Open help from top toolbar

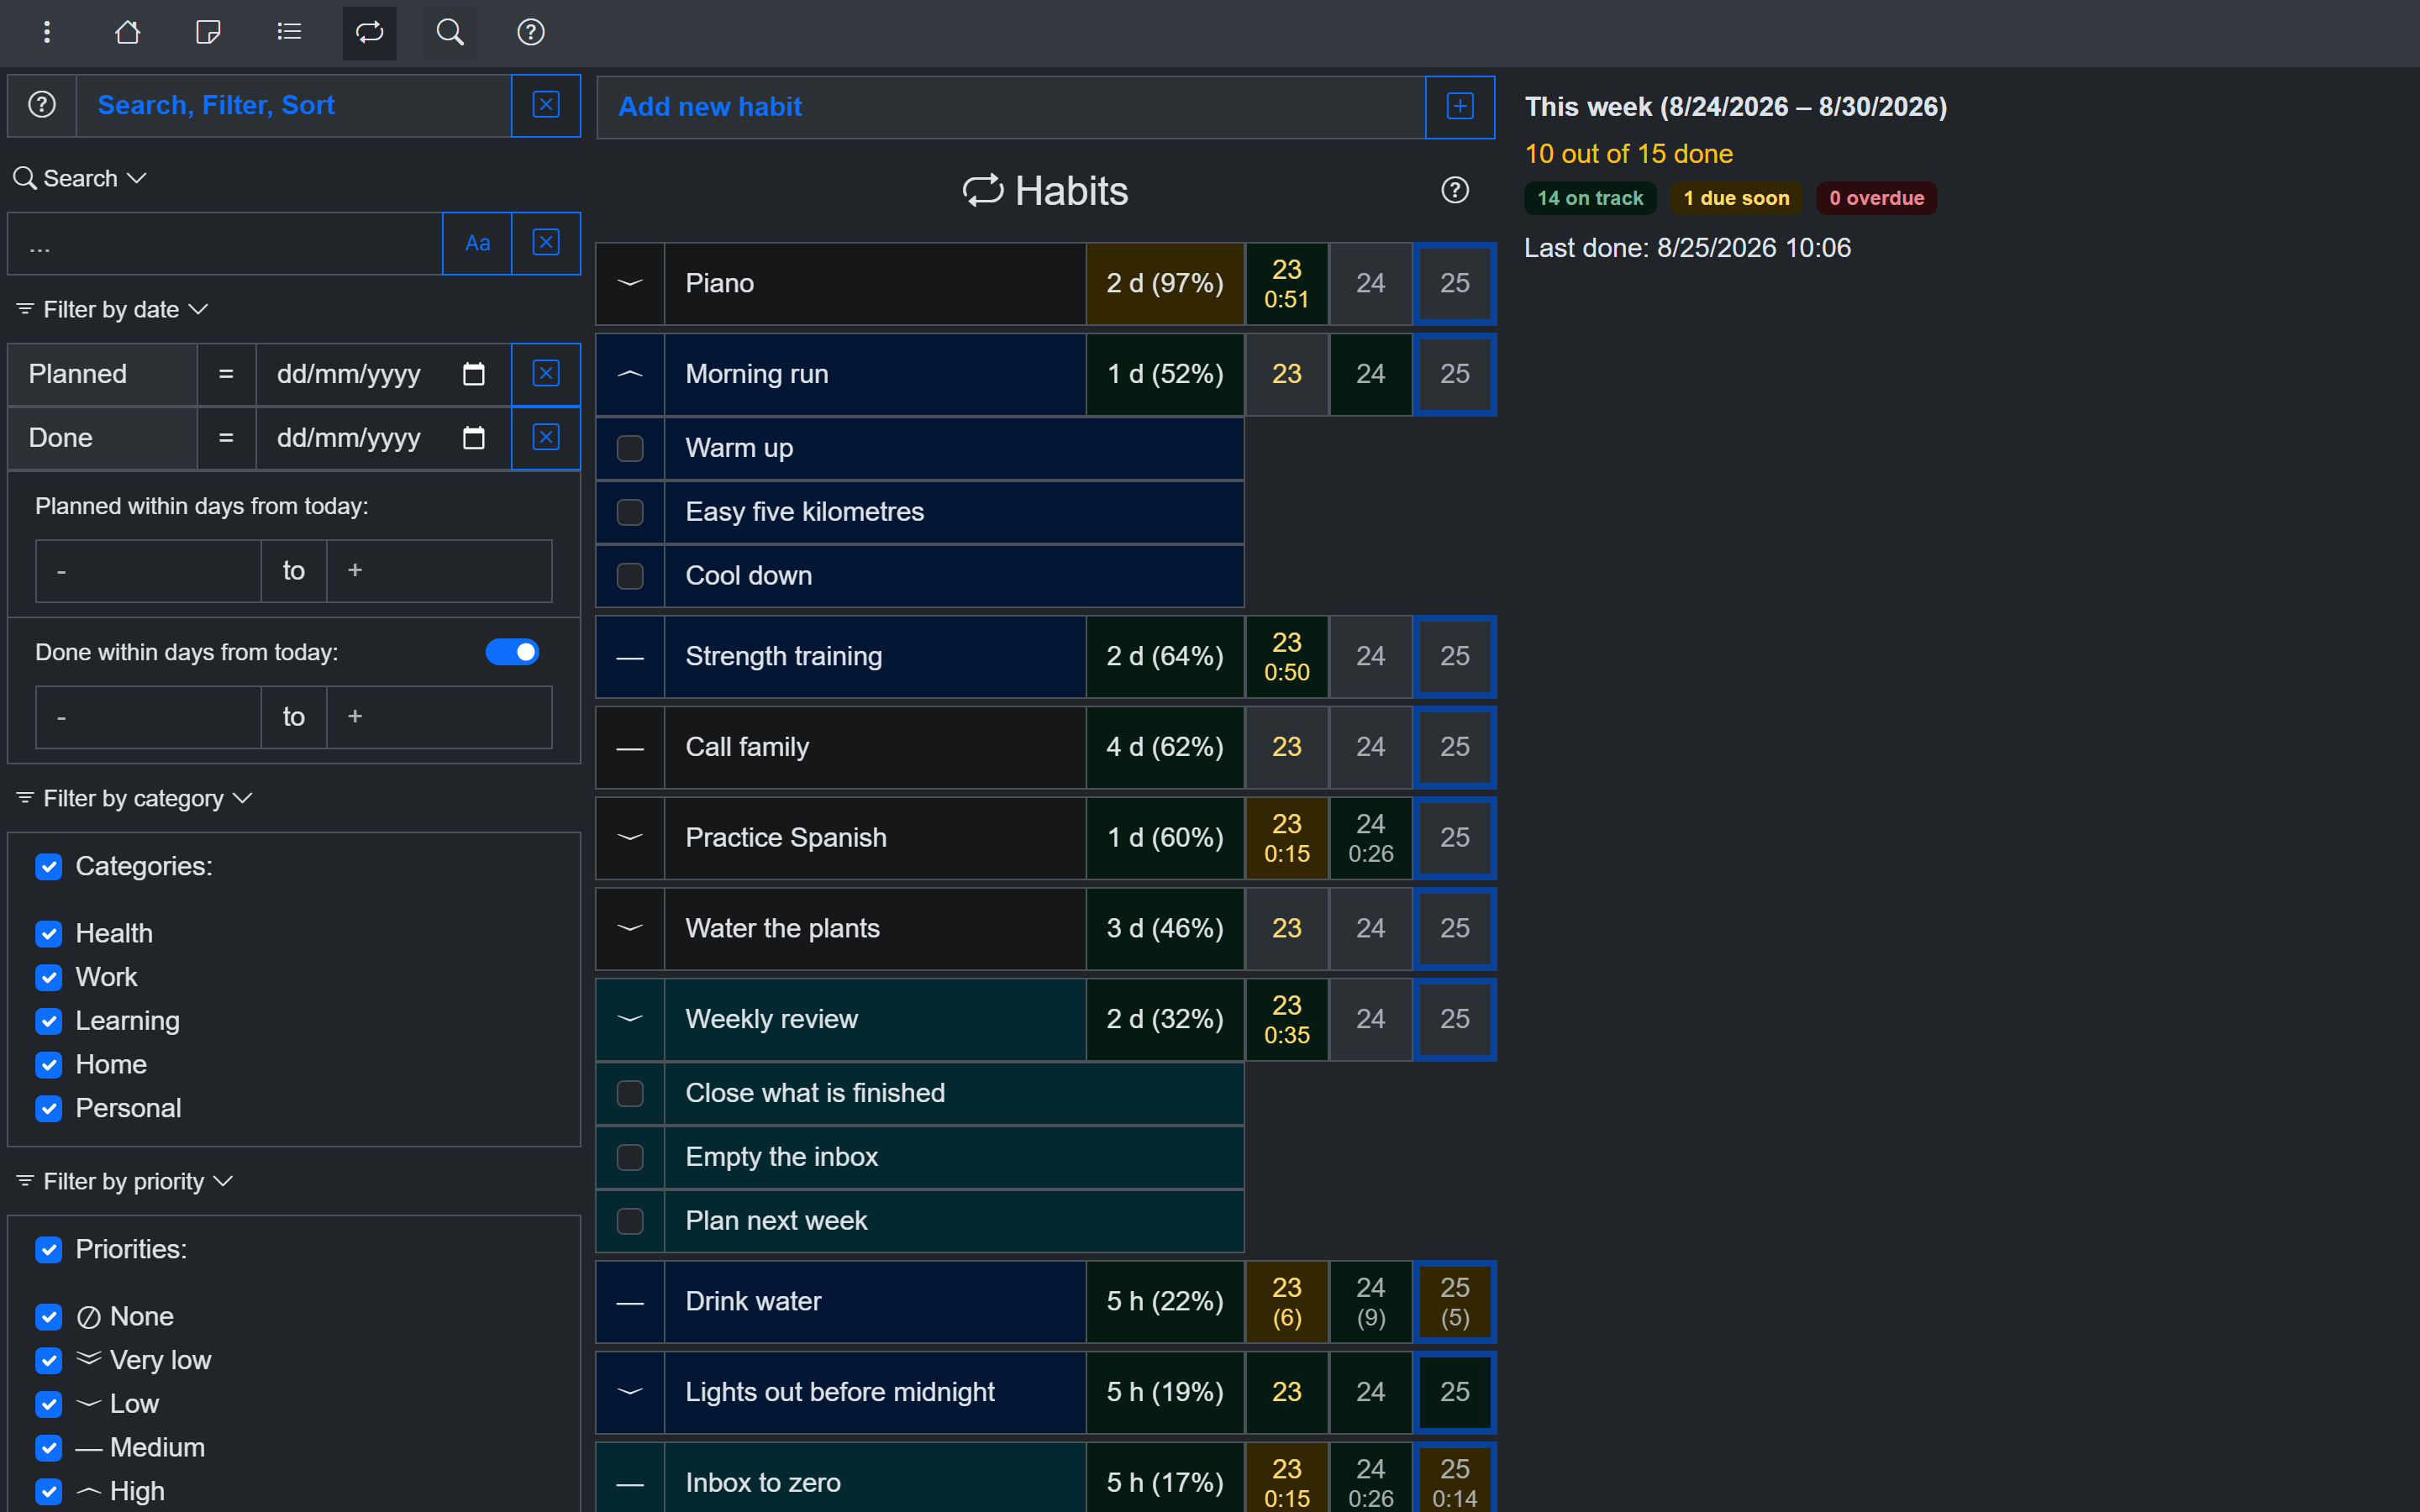click(x=531, y=32)
